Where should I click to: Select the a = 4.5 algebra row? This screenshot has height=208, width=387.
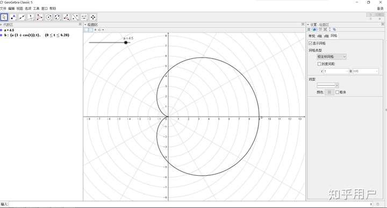9,30
